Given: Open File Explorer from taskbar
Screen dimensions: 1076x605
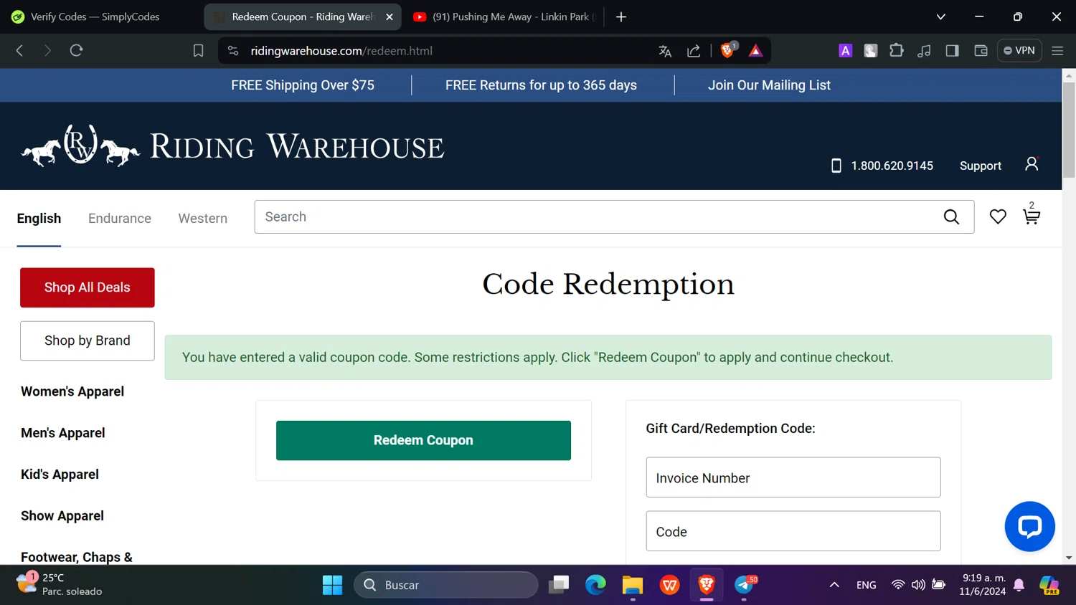Looking at the screenshot, I should [x=632, y=585].
